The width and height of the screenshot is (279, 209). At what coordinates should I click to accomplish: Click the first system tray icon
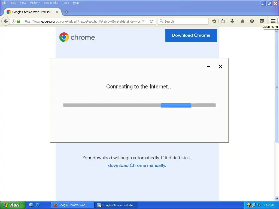(249, 205)
